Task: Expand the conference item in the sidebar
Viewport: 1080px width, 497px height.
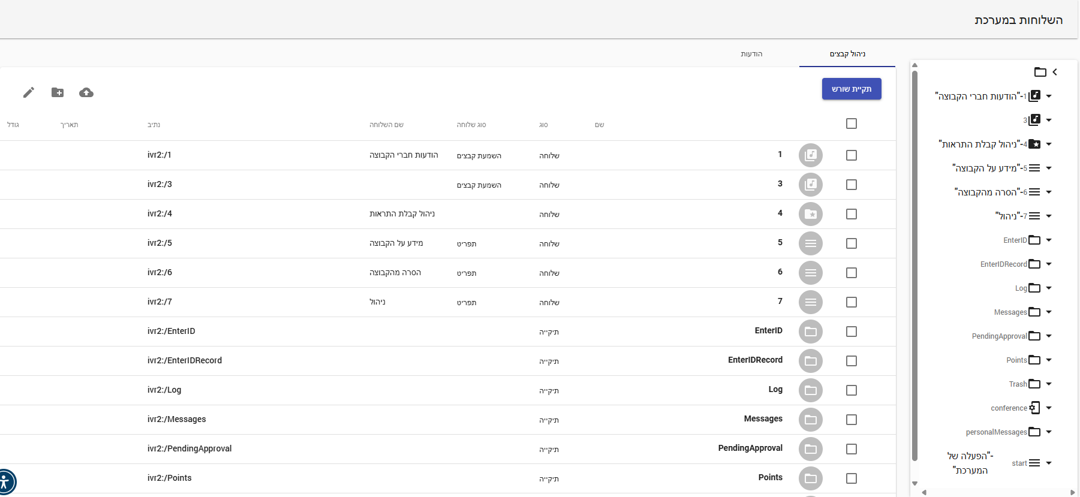Action: coord(1049,408)
